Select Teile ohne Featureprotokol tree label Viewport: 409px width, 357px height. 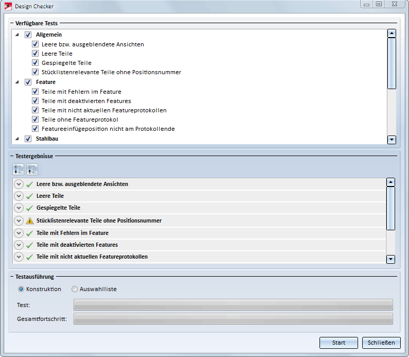[x=80, y=120]
